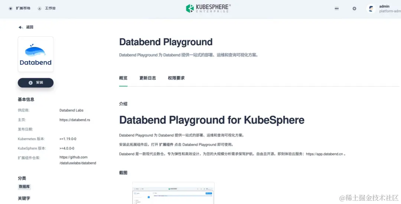401x204 pixels.
Task: Open the https://databend.rs homepage link
Action: coord(75,120)
